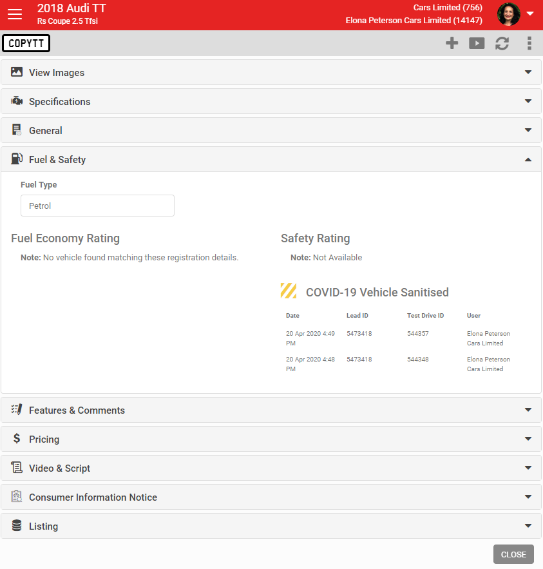Click the General document icon
543x569 pixels.
(17, 130)
